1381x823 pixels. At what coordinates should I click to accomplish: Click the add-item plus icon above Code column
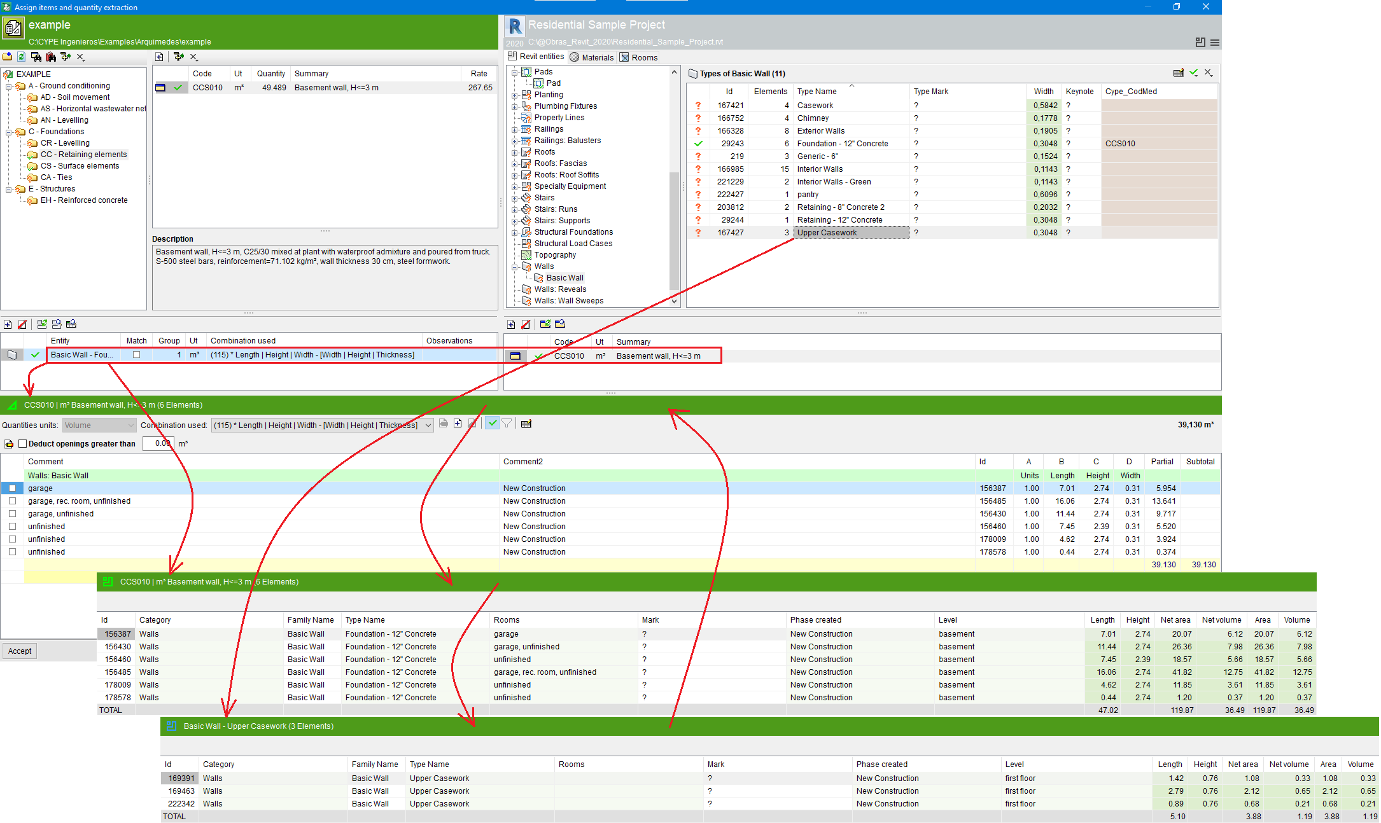coord(159,57)
